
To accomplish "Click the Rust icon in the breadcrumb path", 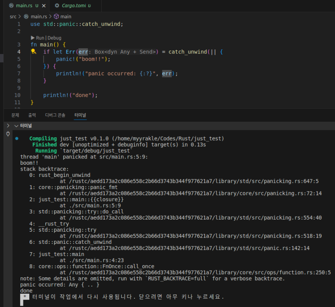I will tap(26, 16).
